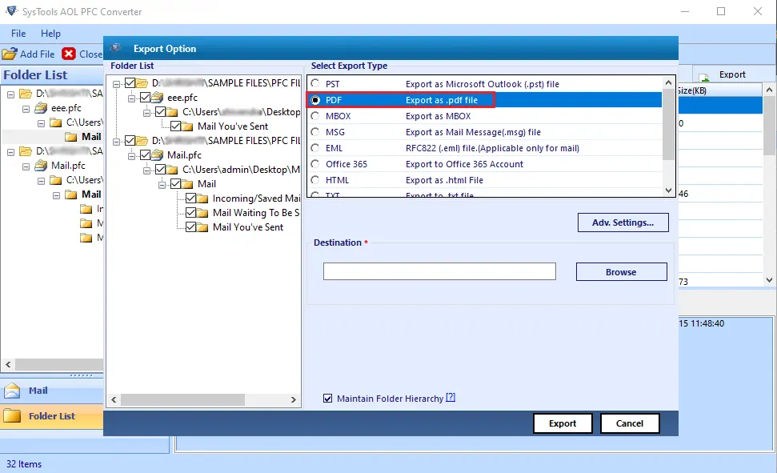Click the 'Export as MBOX' description text
The height and width of the screenshot is (473, 777).
coord(438,116)
